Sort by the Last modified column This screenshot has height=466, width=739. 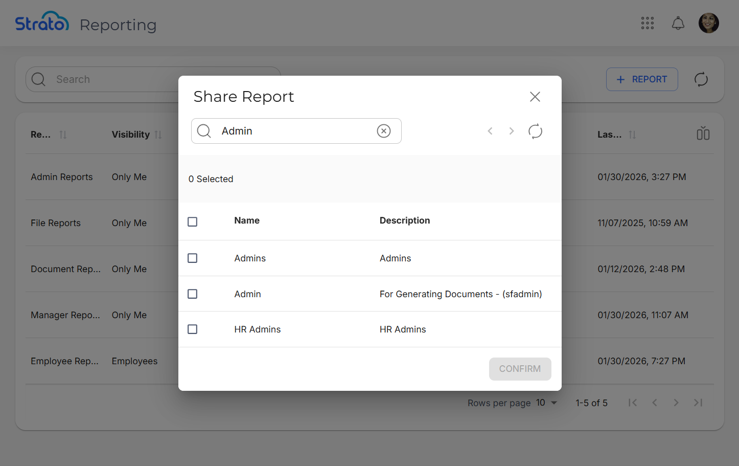[632, 135]
